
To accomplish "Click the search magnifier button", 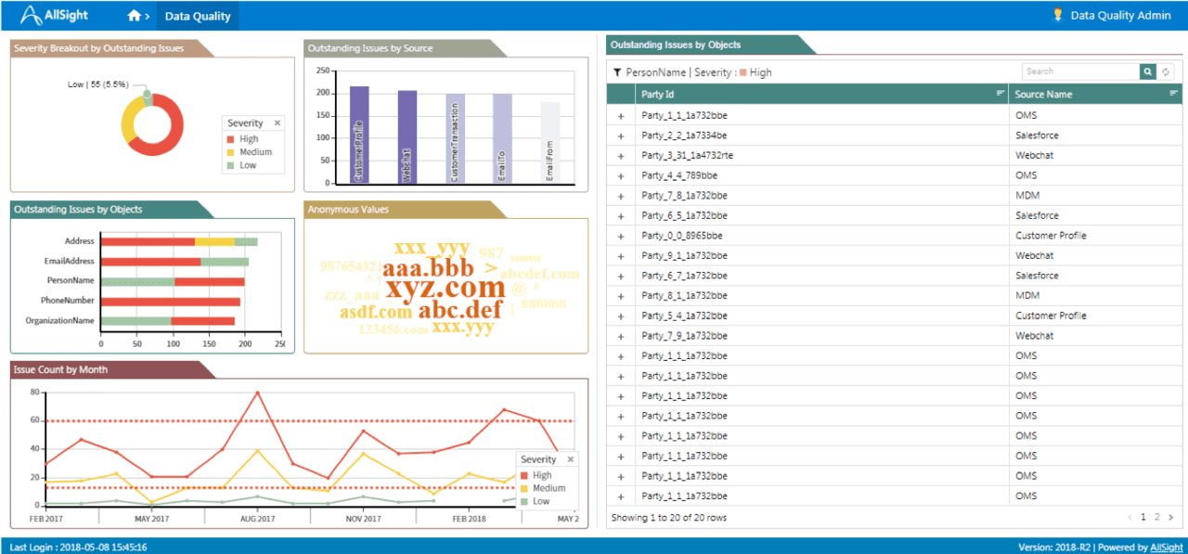I will [1148, 71].
